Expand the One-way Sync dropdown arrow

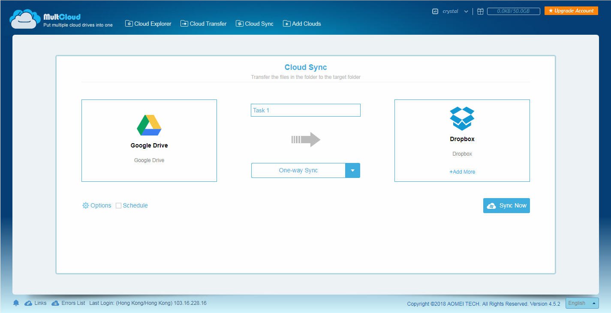coord(352,170)
